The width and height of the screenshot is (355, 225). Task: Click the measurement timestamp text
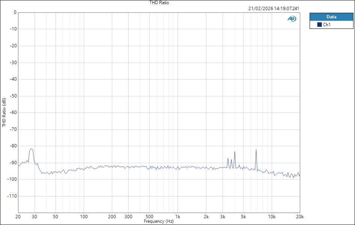click(x=274, y=8)
